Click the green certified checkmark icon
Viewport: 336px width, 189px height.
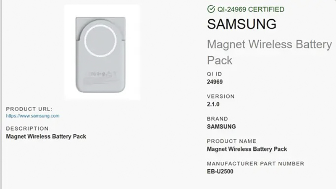coord(211,9)
